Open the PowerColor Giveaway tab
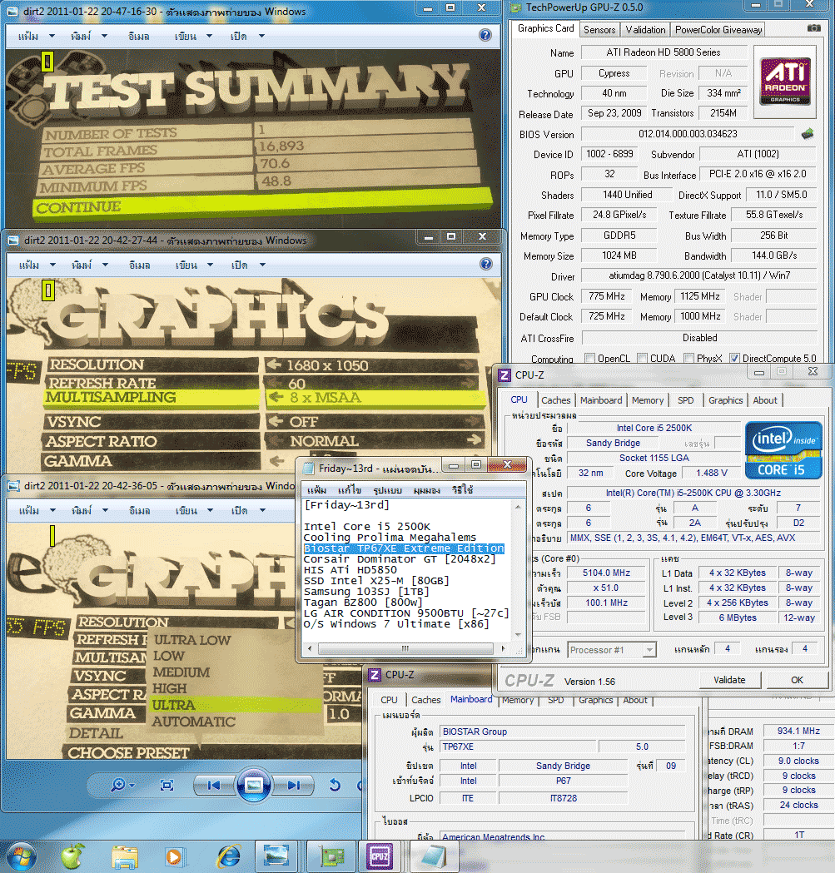The image size is (835, 873). point(718,29)
